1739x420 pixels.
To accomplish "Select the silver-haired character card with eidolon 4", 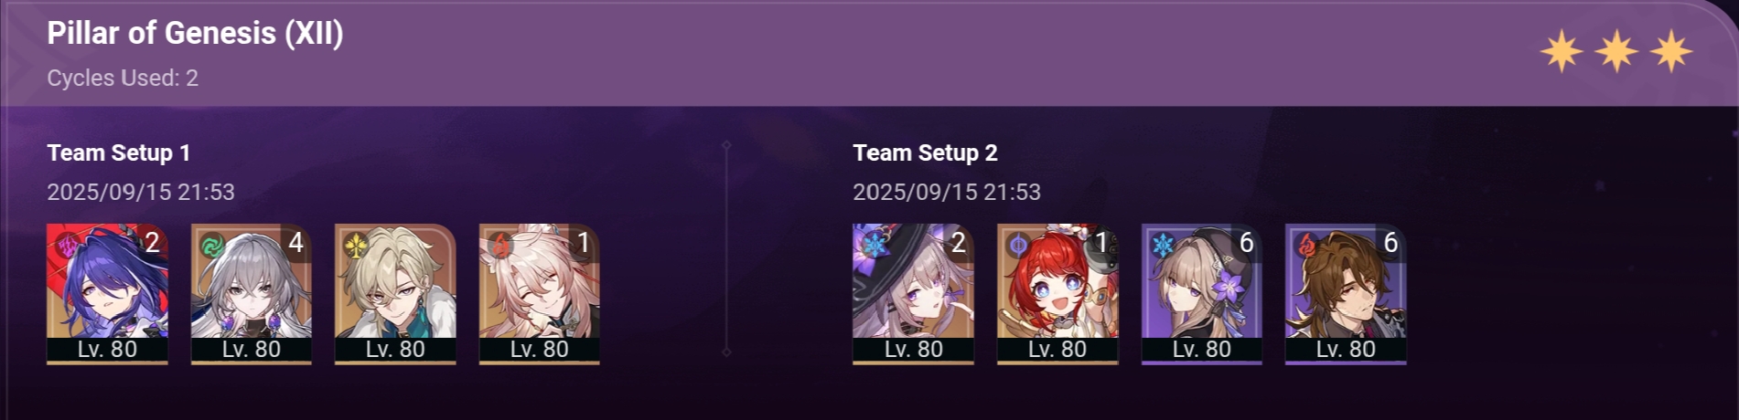I will click(252, 294).
